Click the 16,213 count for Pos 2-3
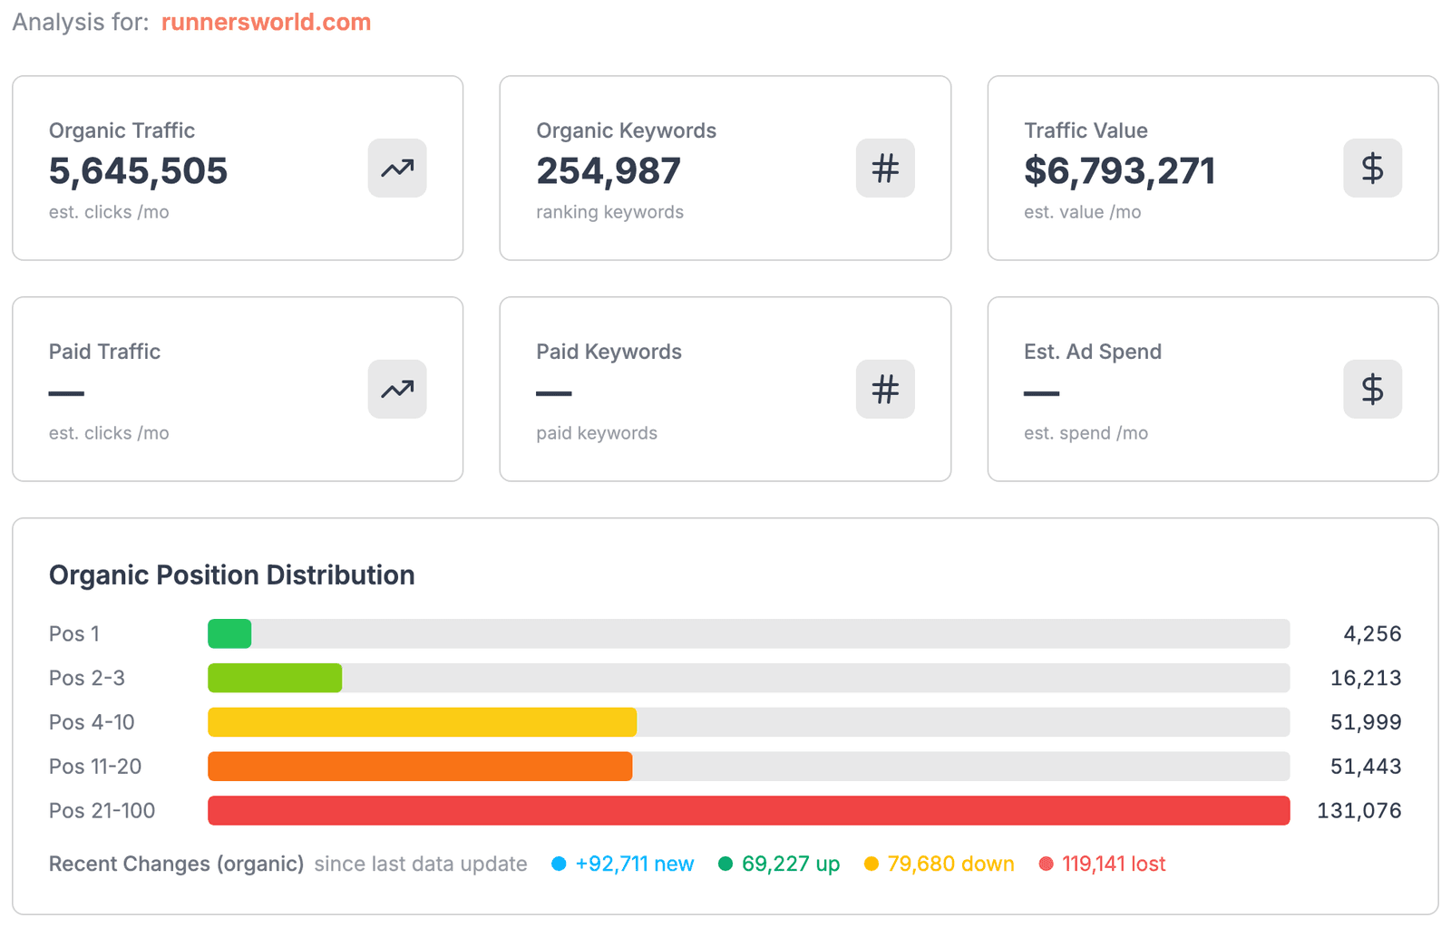1451x927 pixels. [x=1366, y=678]
